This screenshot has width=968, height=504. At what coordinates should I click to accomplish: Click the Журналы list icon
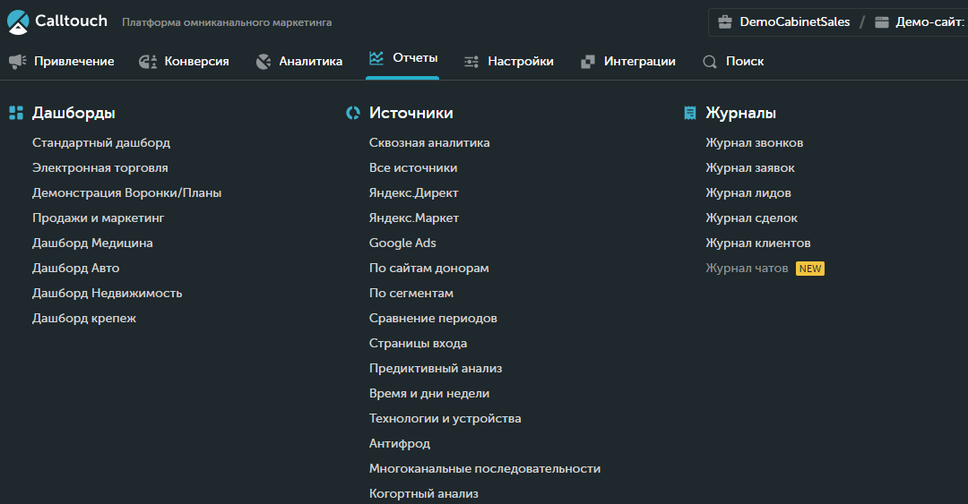[x=690, y=113]
